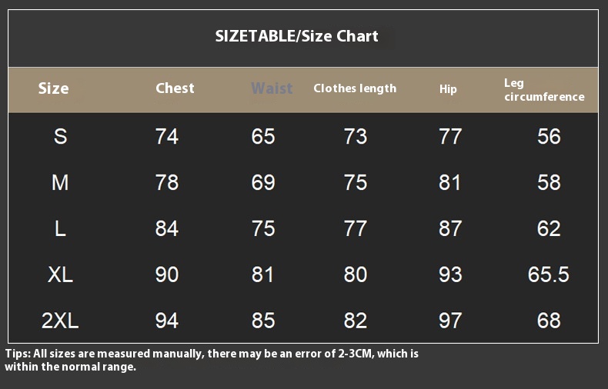Click the faded Waist column header
The image size is (608, 389).
pyautogui.click(x=272, y=88)
